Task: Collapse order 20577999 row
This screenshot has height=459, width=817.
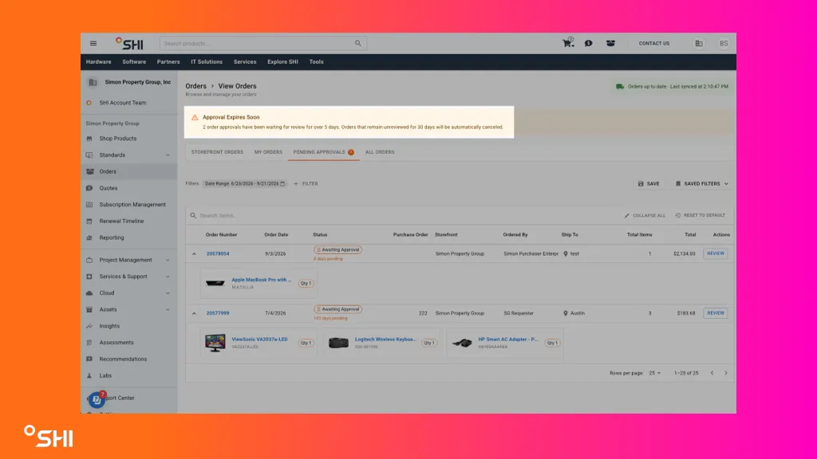Action: click(x=195, y=313)
